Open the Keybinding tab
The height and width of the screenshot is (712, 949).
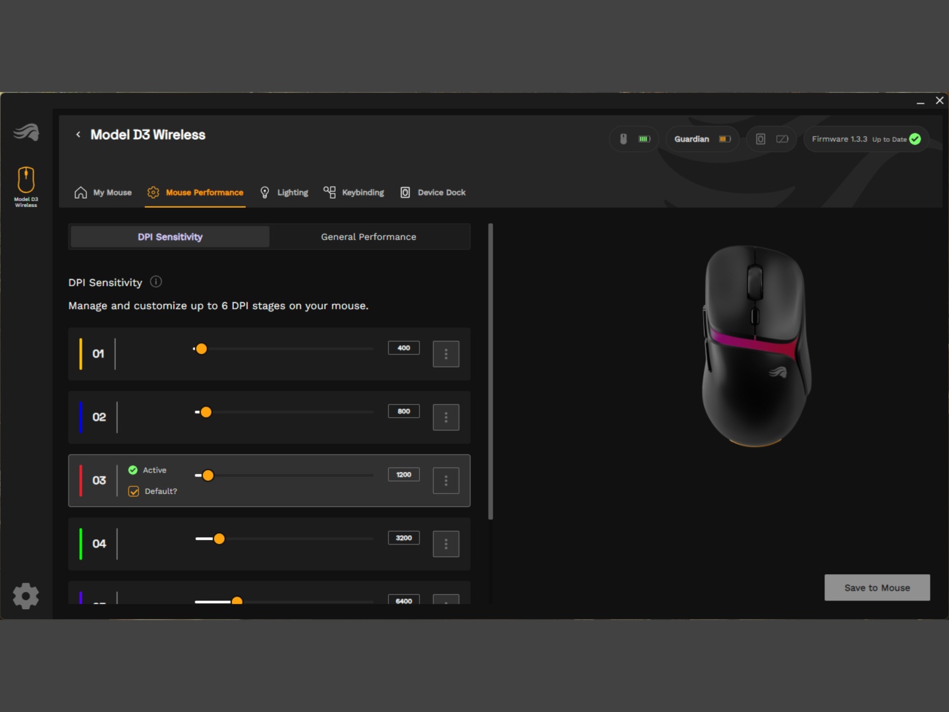(x=354, y=193)
